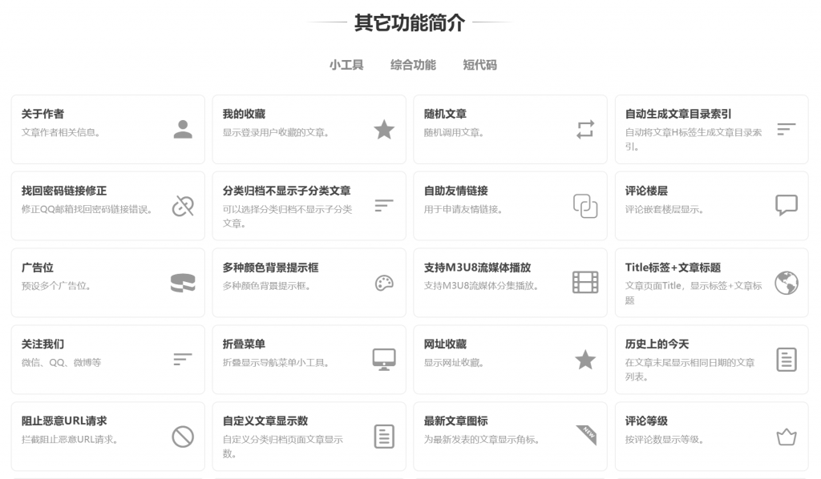Click the NEW corner badge icon in 最新文章图标
The image size is (821, 479).
click(586, 435)
